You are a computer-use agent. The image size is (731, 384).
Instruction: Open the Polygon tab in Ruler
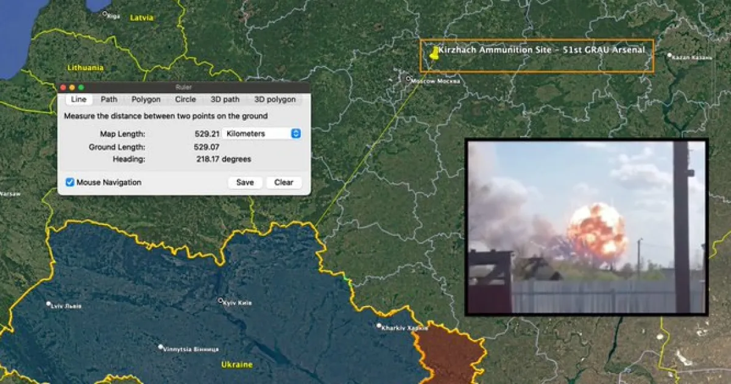click(146, 99)
